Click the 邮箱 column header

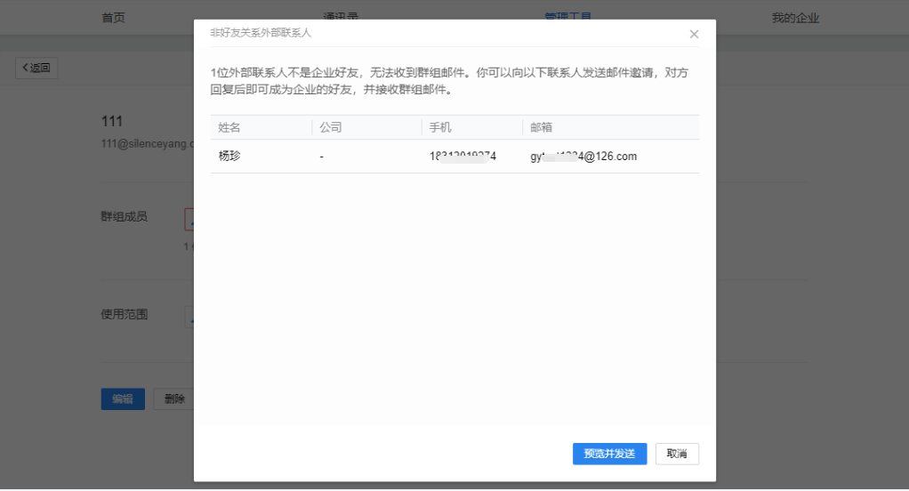click(x=541, y=127)
